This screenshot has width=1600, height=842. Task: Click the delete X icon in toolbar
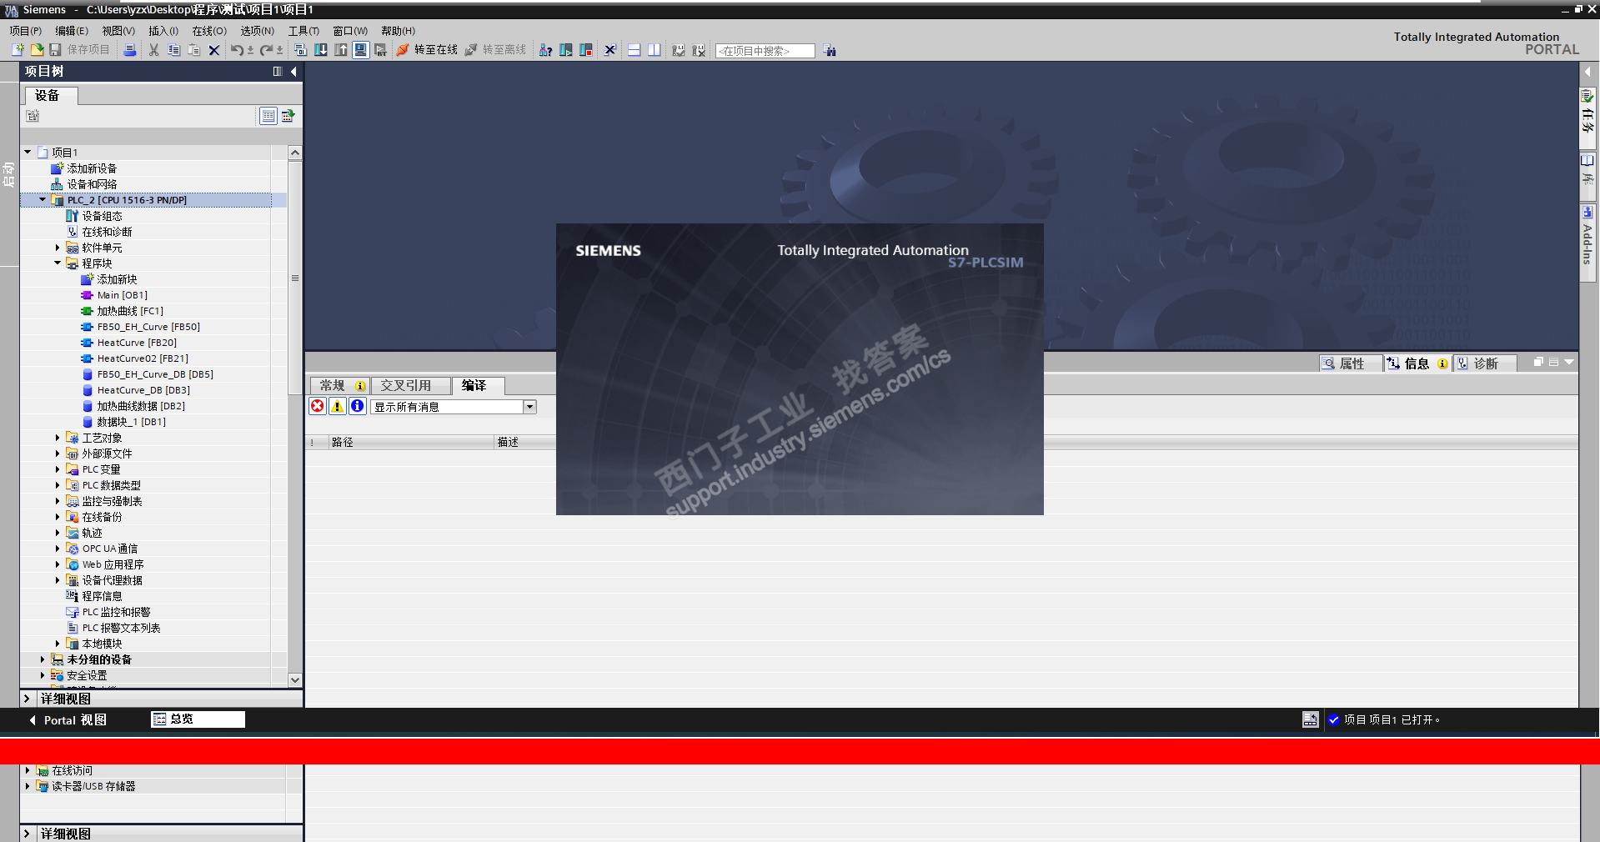click(214, 50)
